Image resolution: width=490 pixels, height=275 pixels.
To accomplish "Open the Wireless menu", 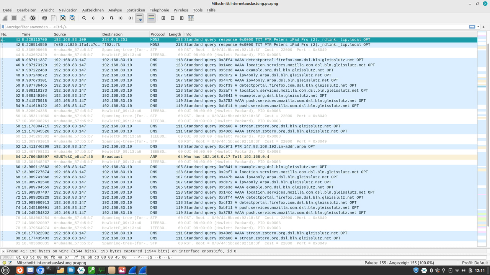I will (x=181, y=10).
